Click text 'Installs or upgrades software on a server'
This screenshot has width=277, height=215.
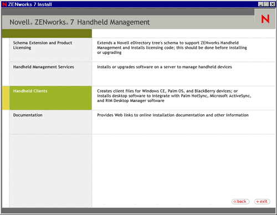point(136,67)
